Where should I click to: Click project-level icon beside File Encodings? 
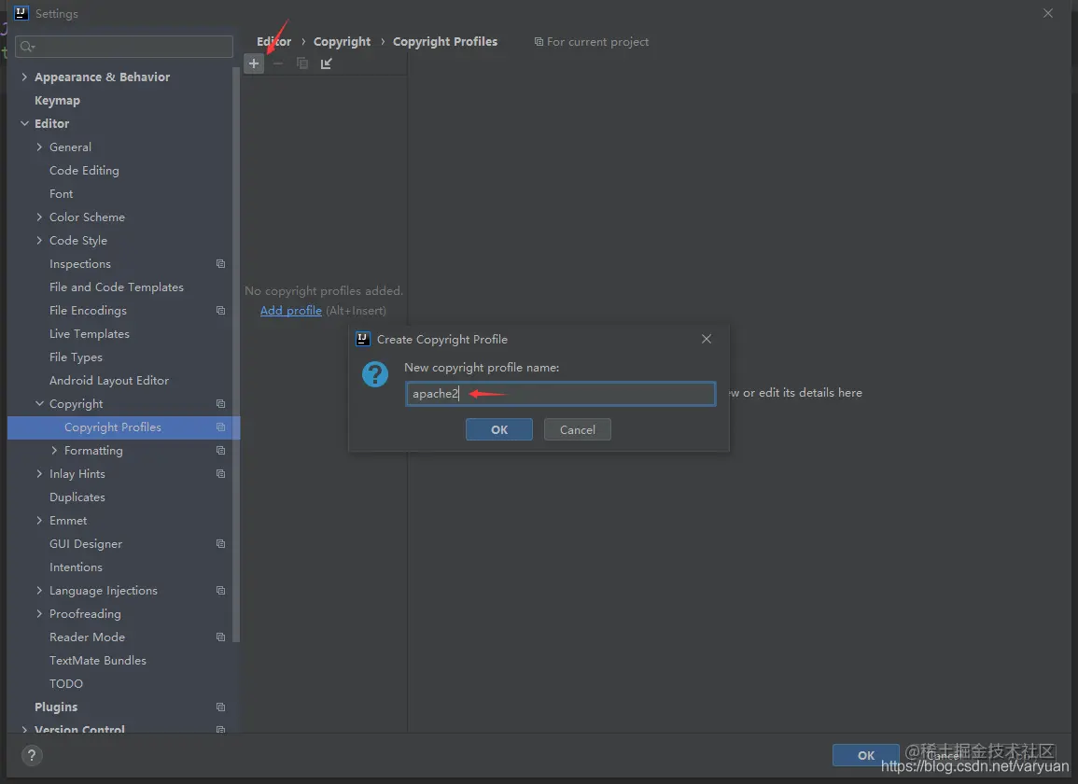220,310
